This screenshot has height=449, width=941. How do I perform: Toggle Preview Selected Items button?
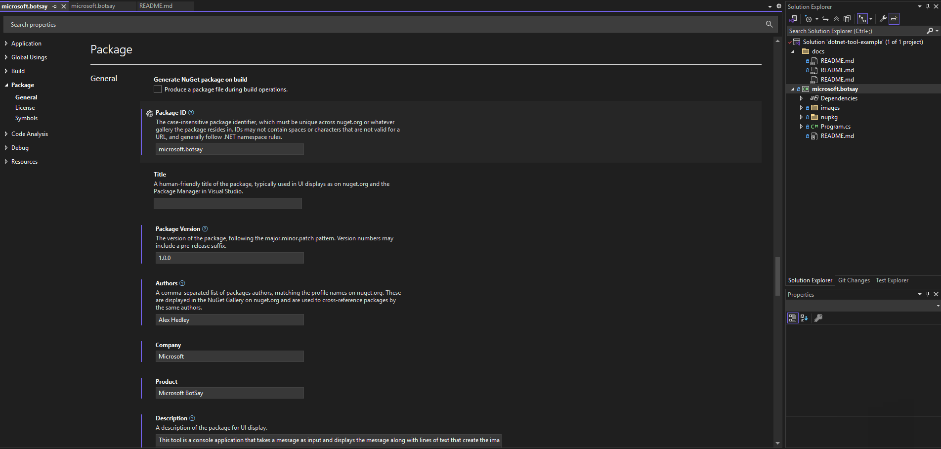click(894, 19)
